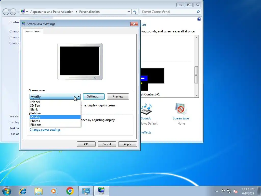Confirm with the OK button

click(x=86, y=144)
